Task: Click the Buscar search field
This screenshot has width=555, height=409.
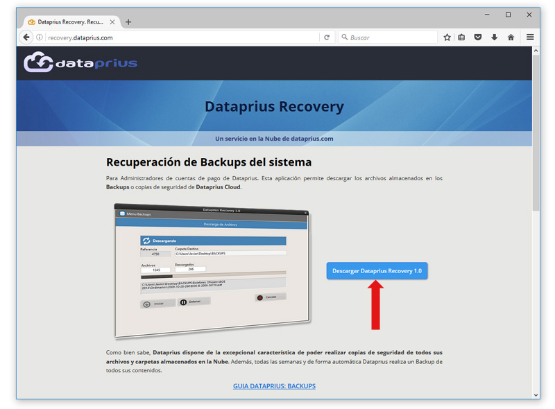Action: tap(388, 37)
